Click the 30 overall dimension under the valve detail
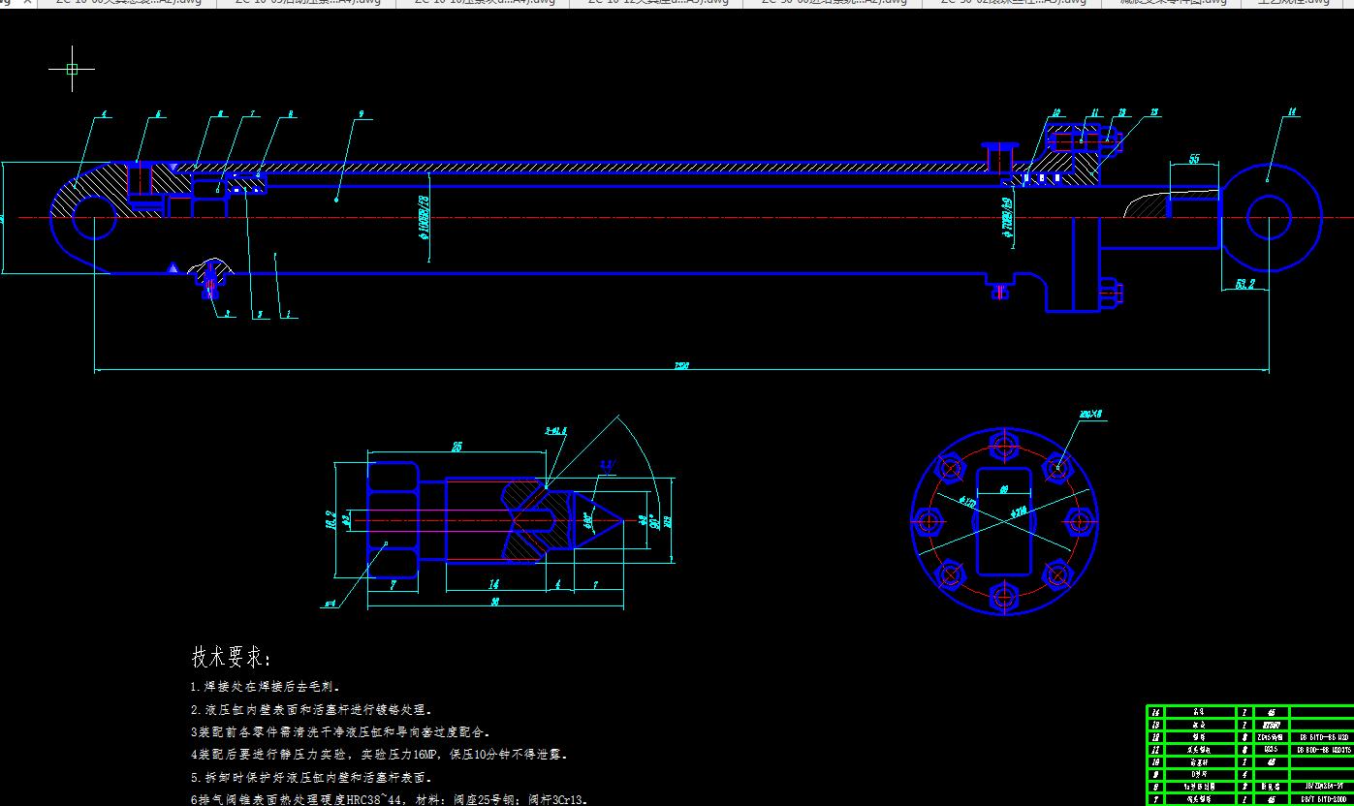Viewport: 1354px width, 806px height. coord(494,602)
